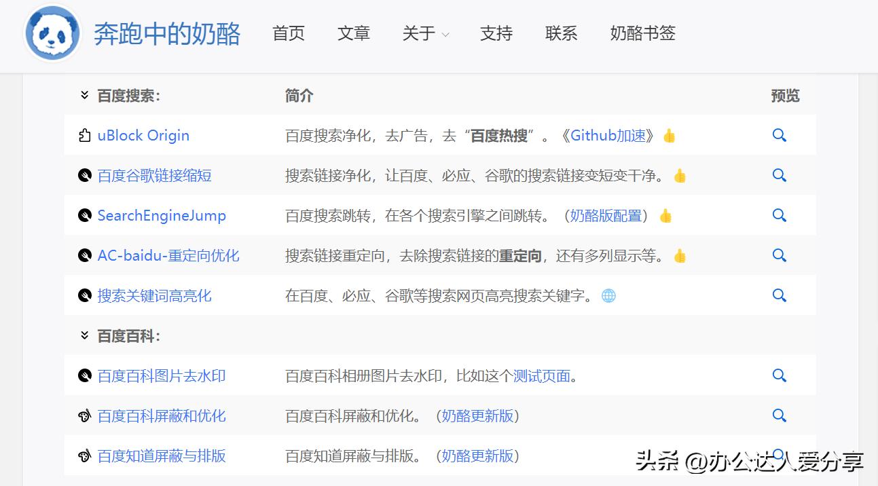Screen dimensions: 878x486
Task: Select 首页 in the navigation bar
Action: tap(288, 33)
